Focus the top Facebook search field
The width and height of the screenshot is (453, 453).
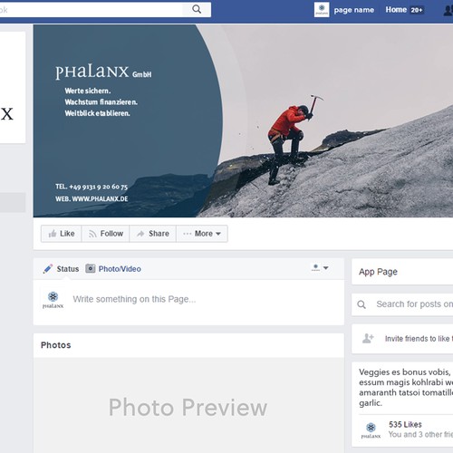[x=91, y=10]
